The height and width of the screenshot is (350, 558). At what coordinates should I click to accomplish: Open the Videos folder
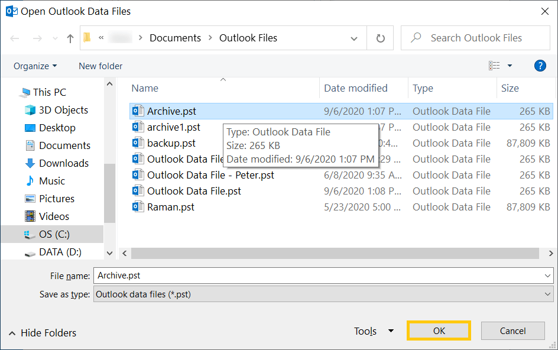[54, 216]
